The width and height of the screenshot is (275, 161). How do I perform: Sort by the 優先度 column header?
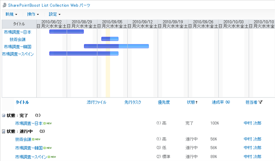point(164,102)
